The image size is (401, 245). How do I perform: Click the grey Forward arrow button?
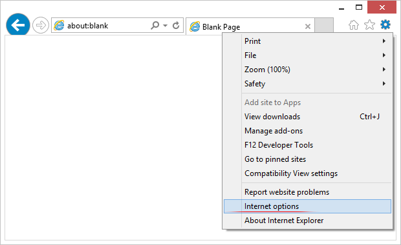pos(40,25)
